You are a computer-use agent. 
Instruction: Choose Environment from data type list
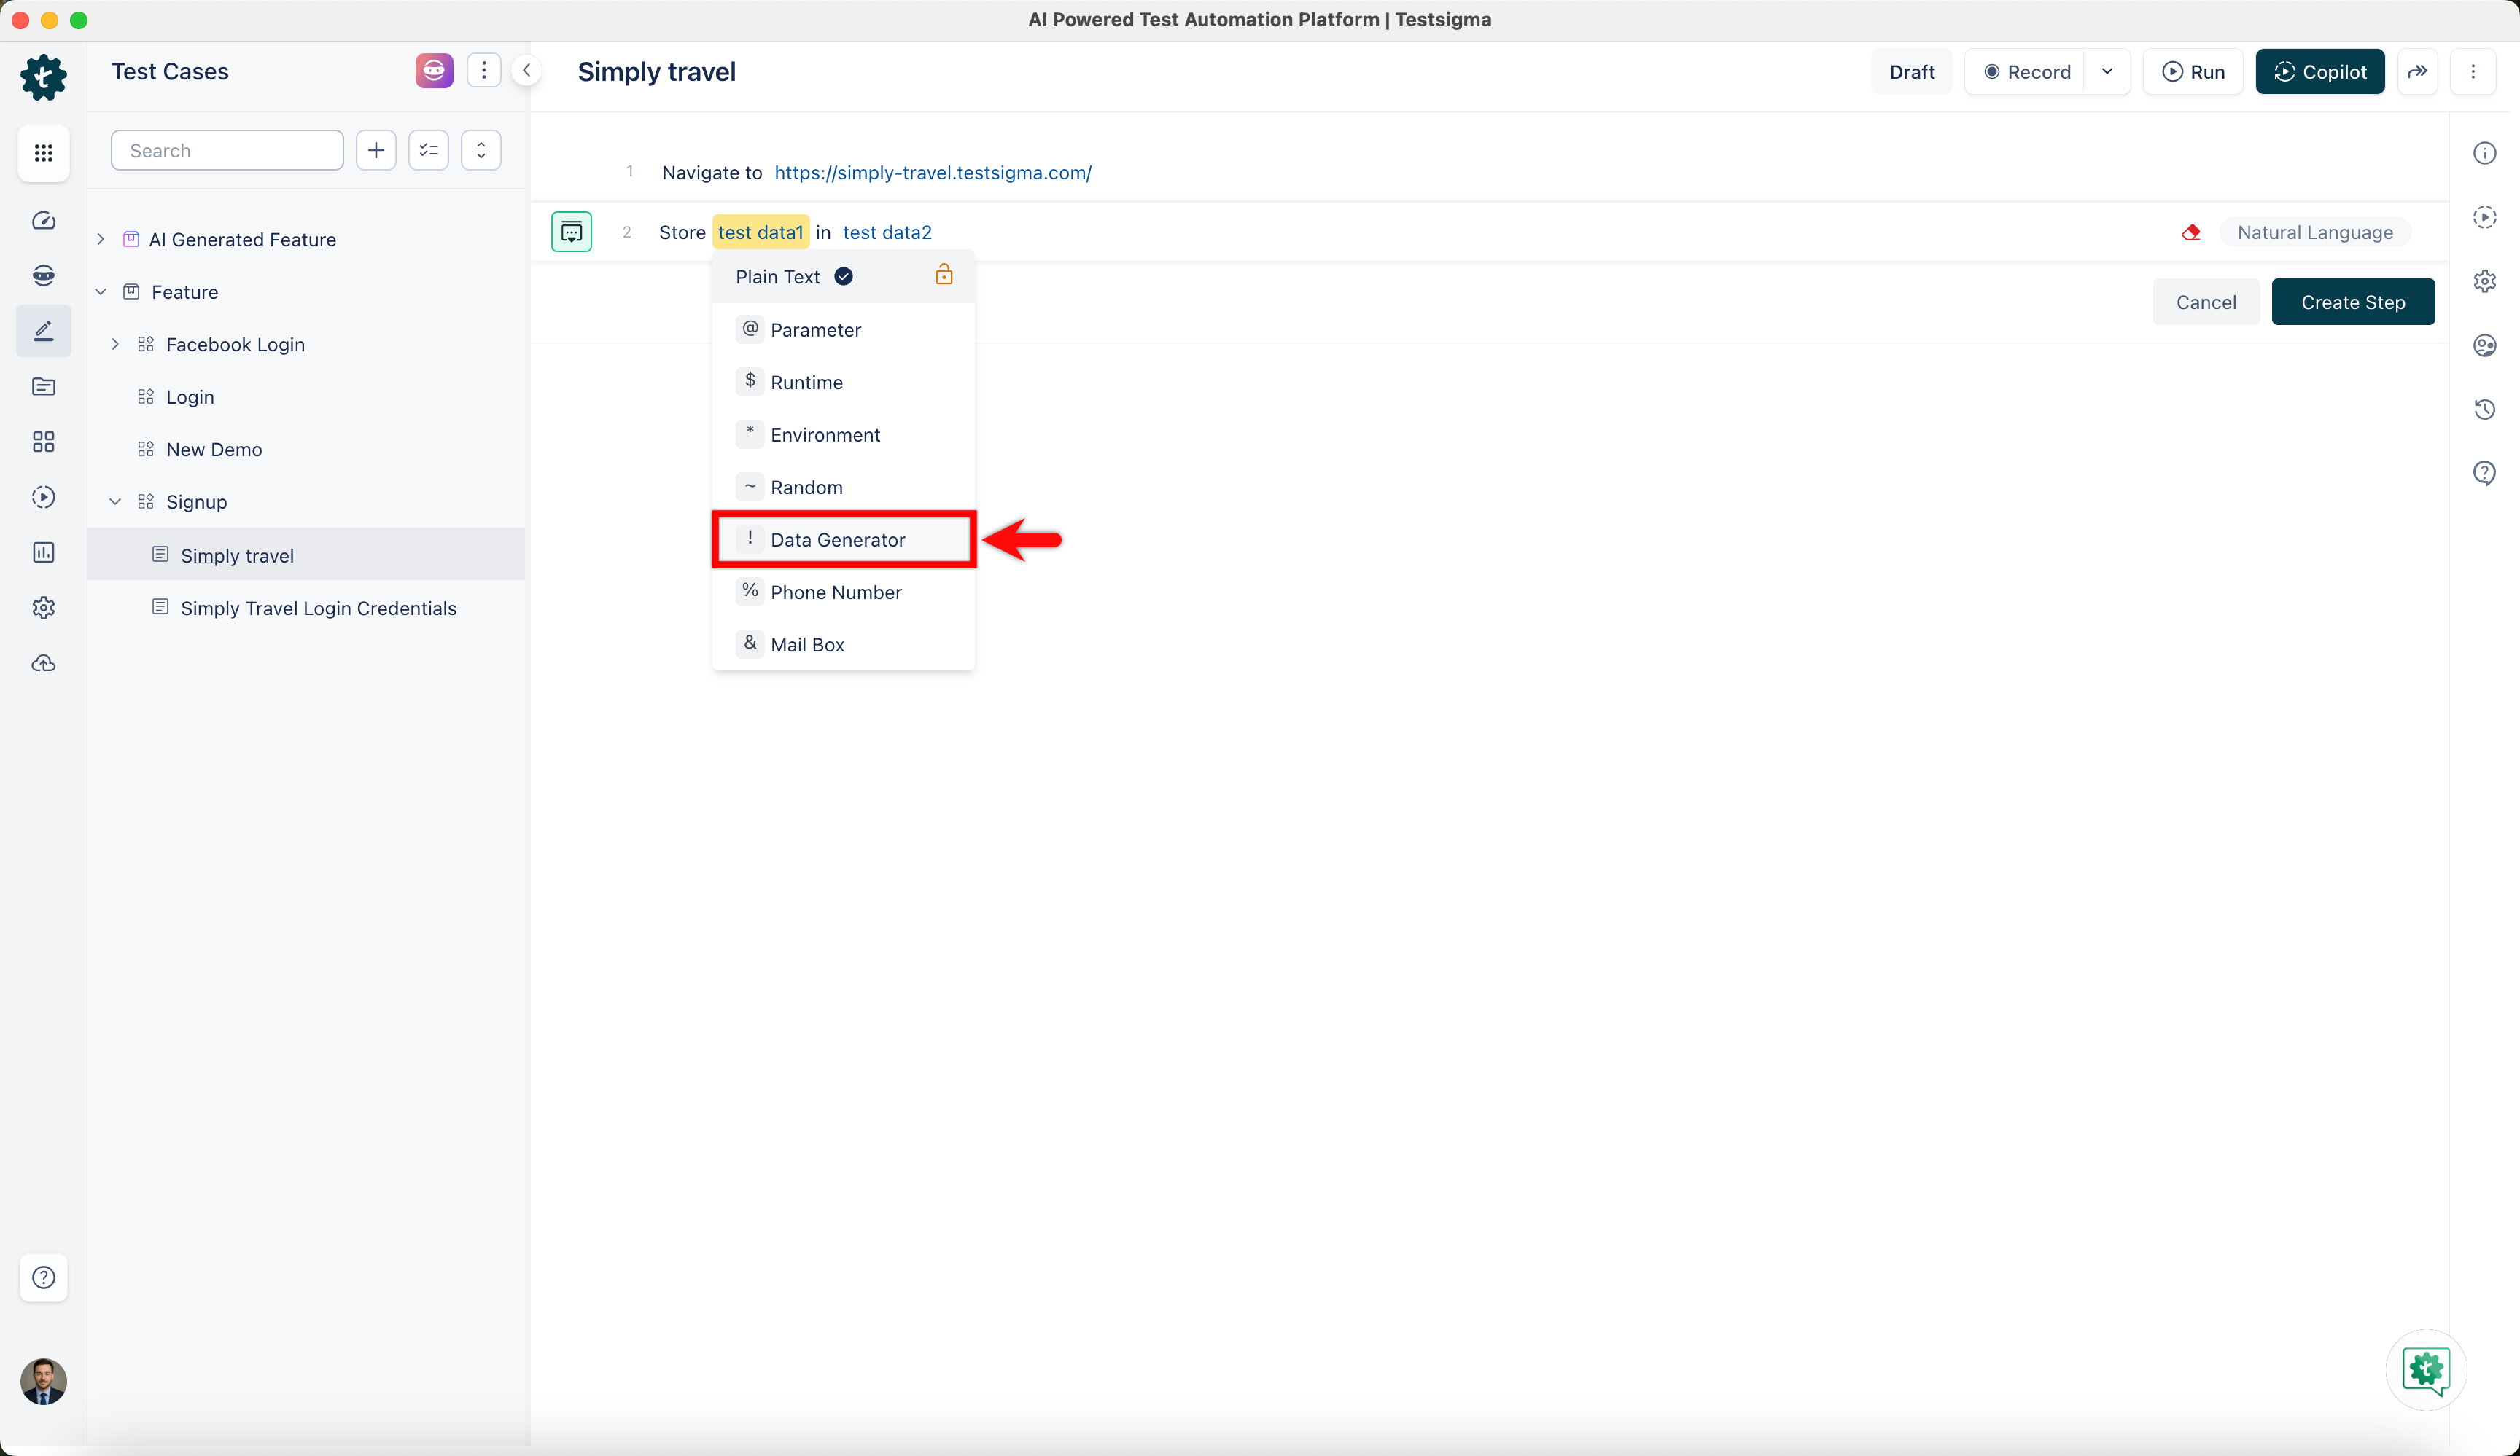point(843,435)
